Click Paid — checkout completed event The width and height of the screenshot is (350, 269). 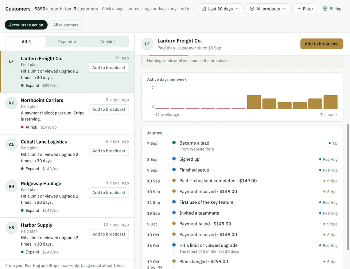[218, 180]
